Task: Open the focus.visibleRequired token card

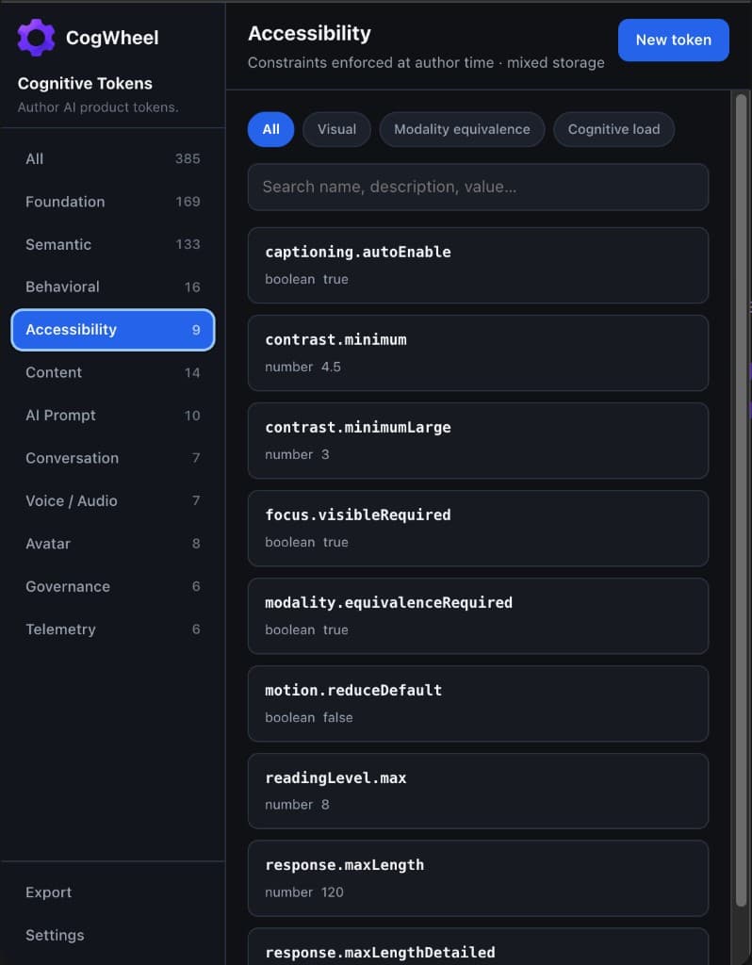Action: point(478,528)
